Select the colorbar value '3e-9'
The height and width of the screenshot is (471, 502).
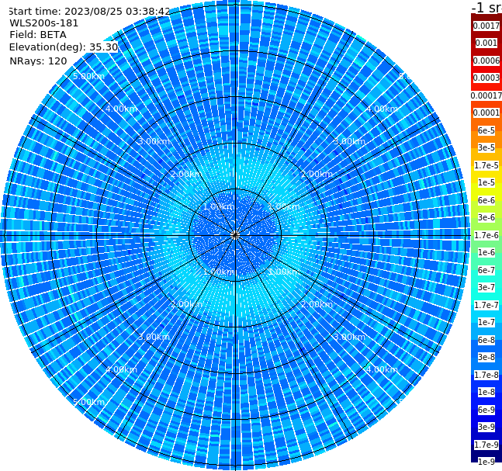tap(486, 427)
